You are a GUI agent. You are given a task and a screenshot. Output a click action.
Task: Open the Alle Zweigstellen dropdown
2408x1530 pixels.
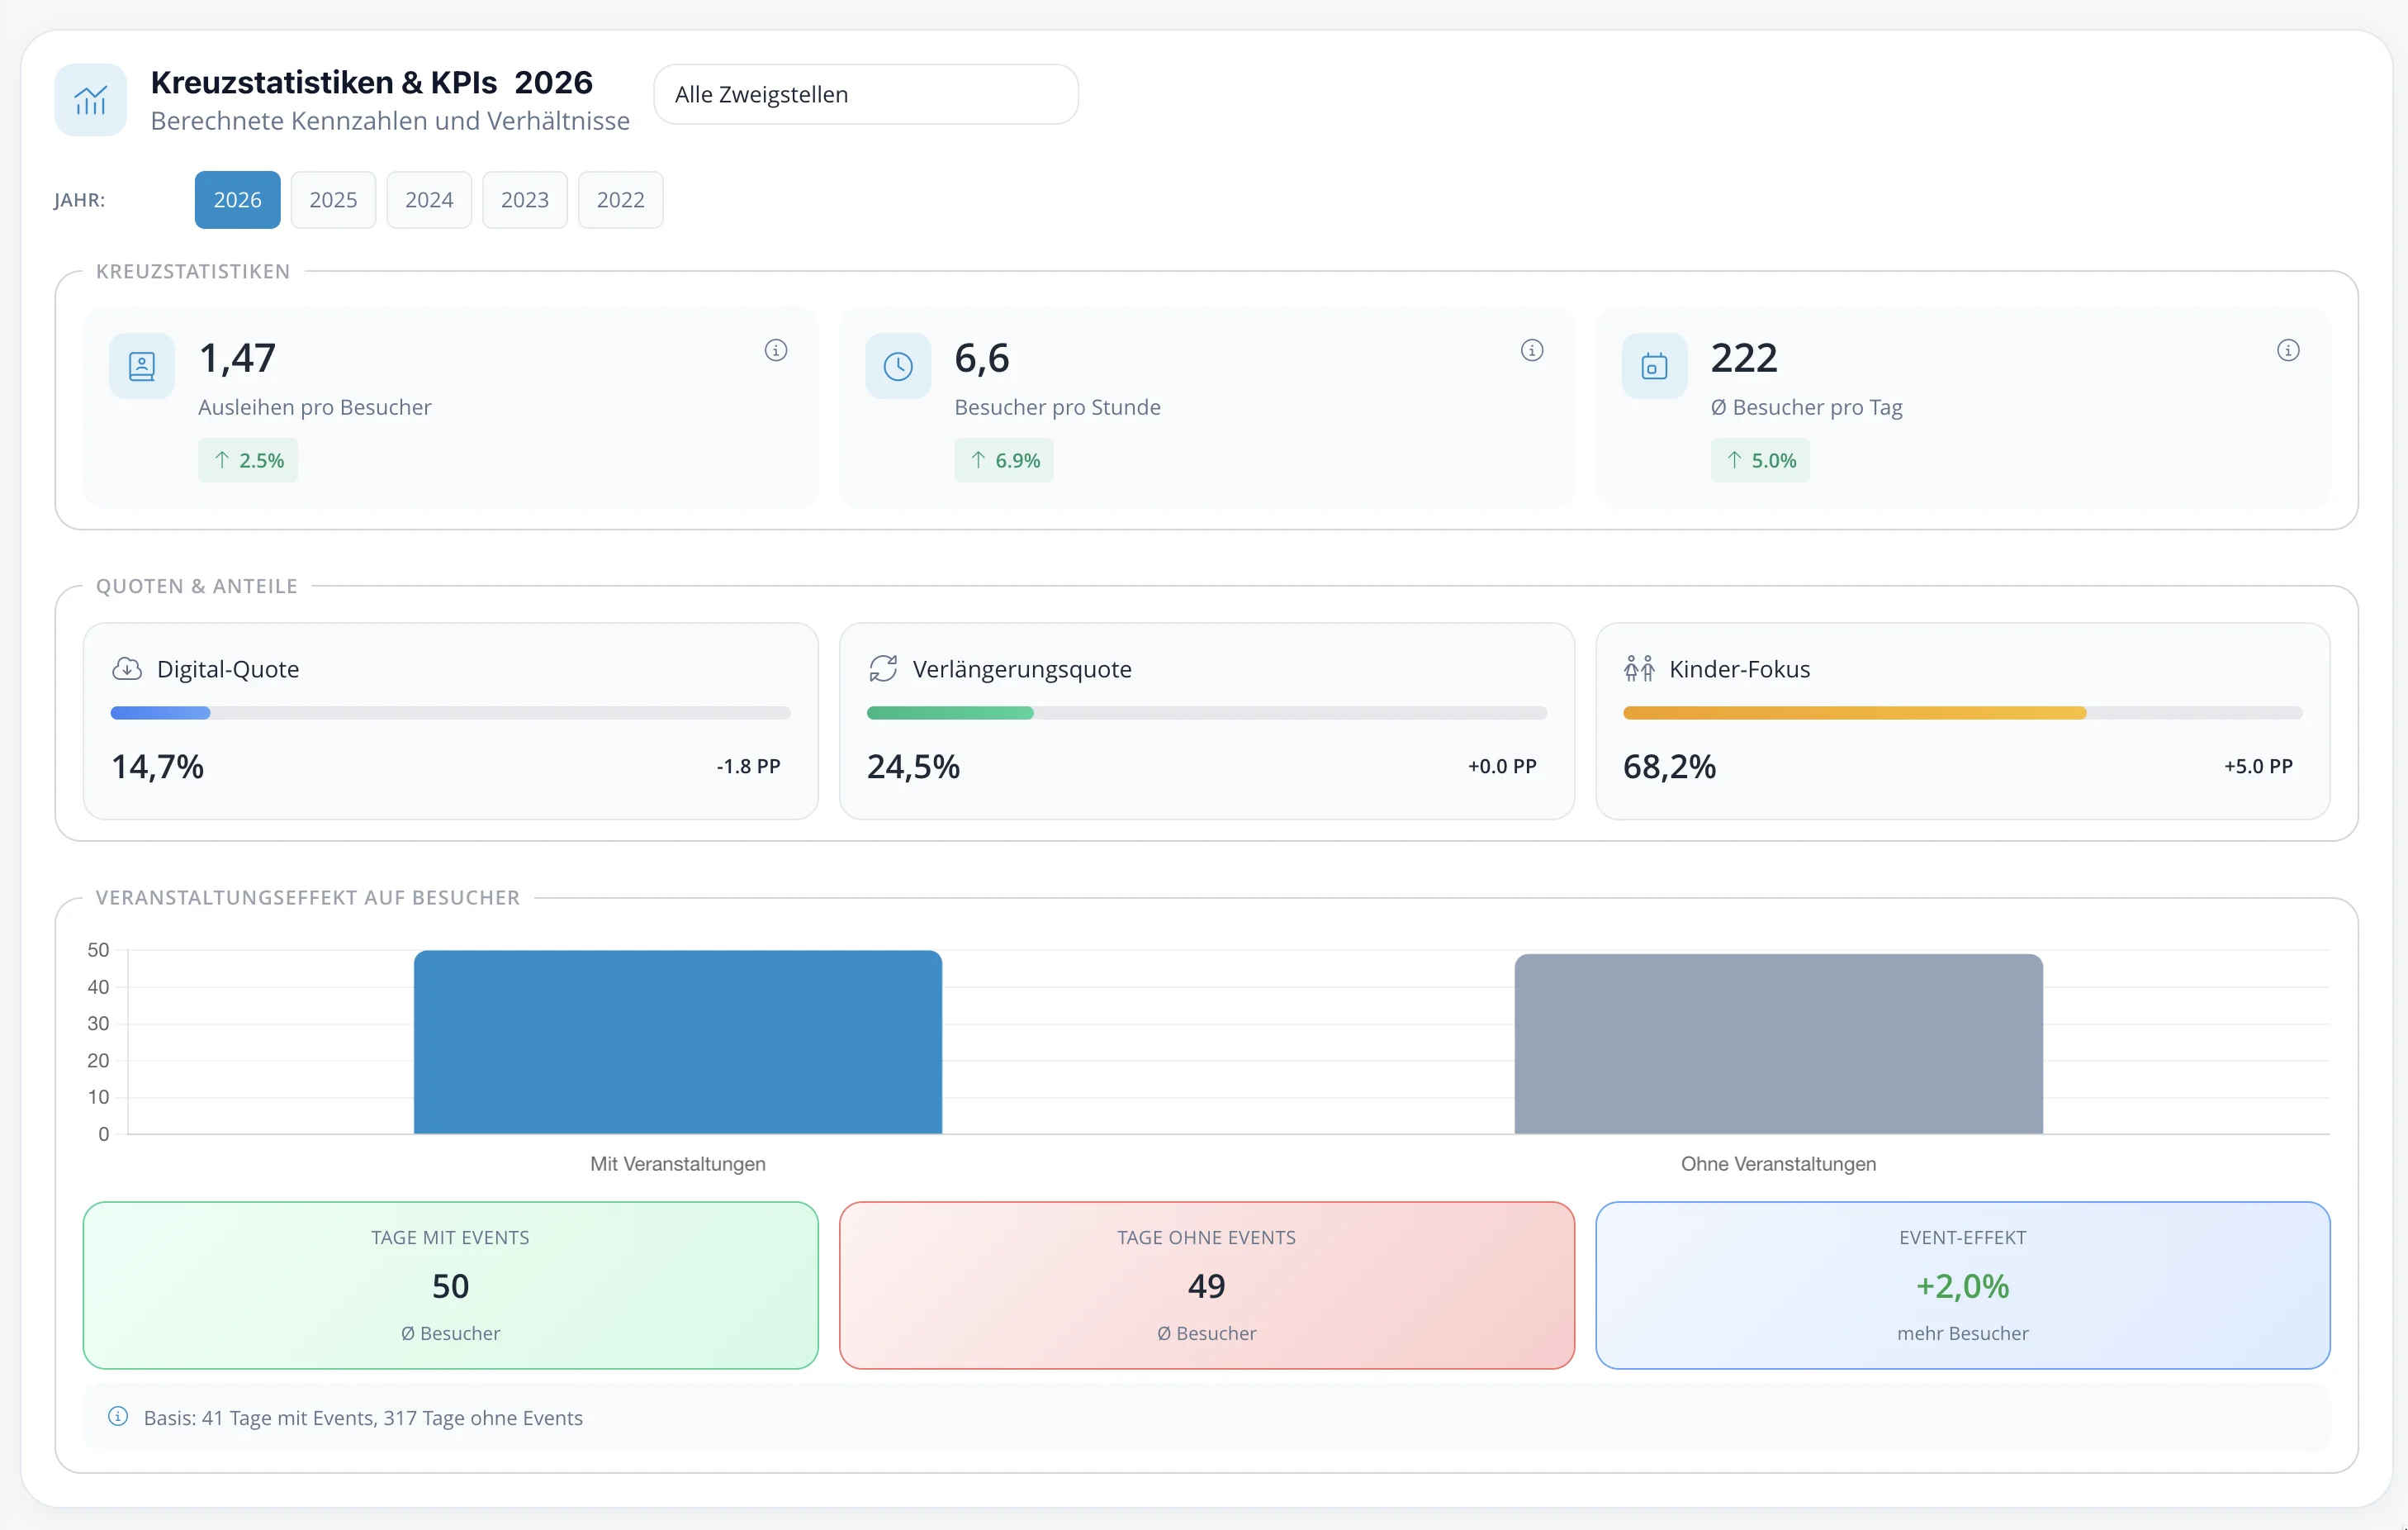tap(864, 94)
